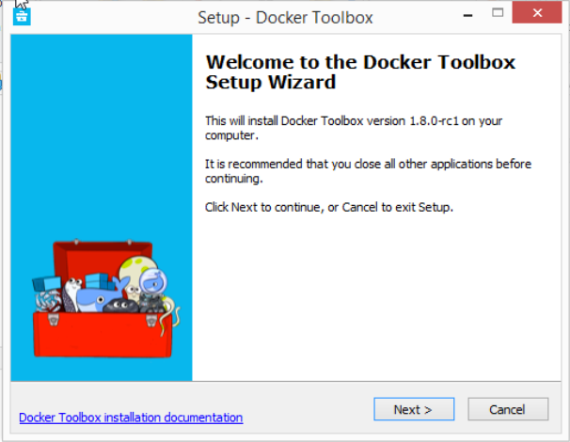This screenshot has height=442, width=570.
Task: Click the striped ball of yarn
Action: [48, 302]
